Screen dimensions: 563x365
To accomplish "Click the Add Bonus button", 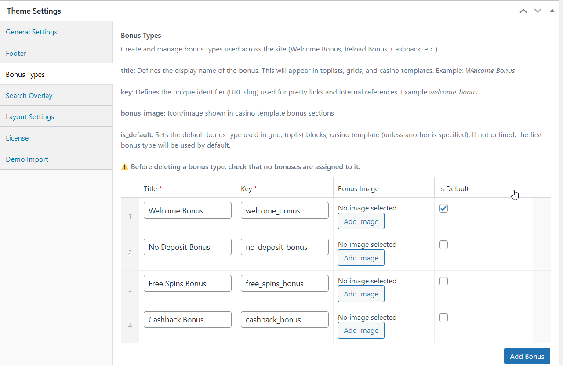I will (527, 356).
